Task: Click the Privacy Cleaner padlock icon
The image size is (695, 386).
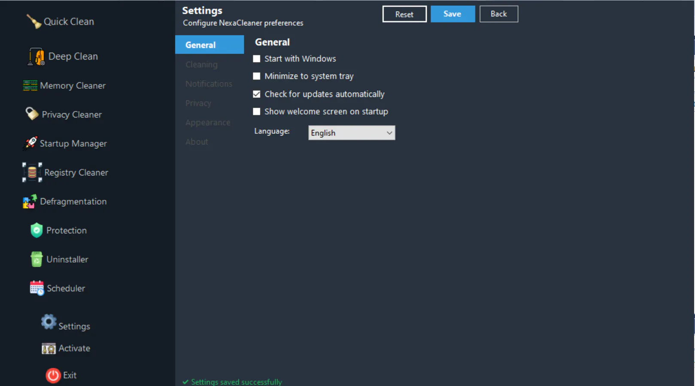Action: coord(32,114)
